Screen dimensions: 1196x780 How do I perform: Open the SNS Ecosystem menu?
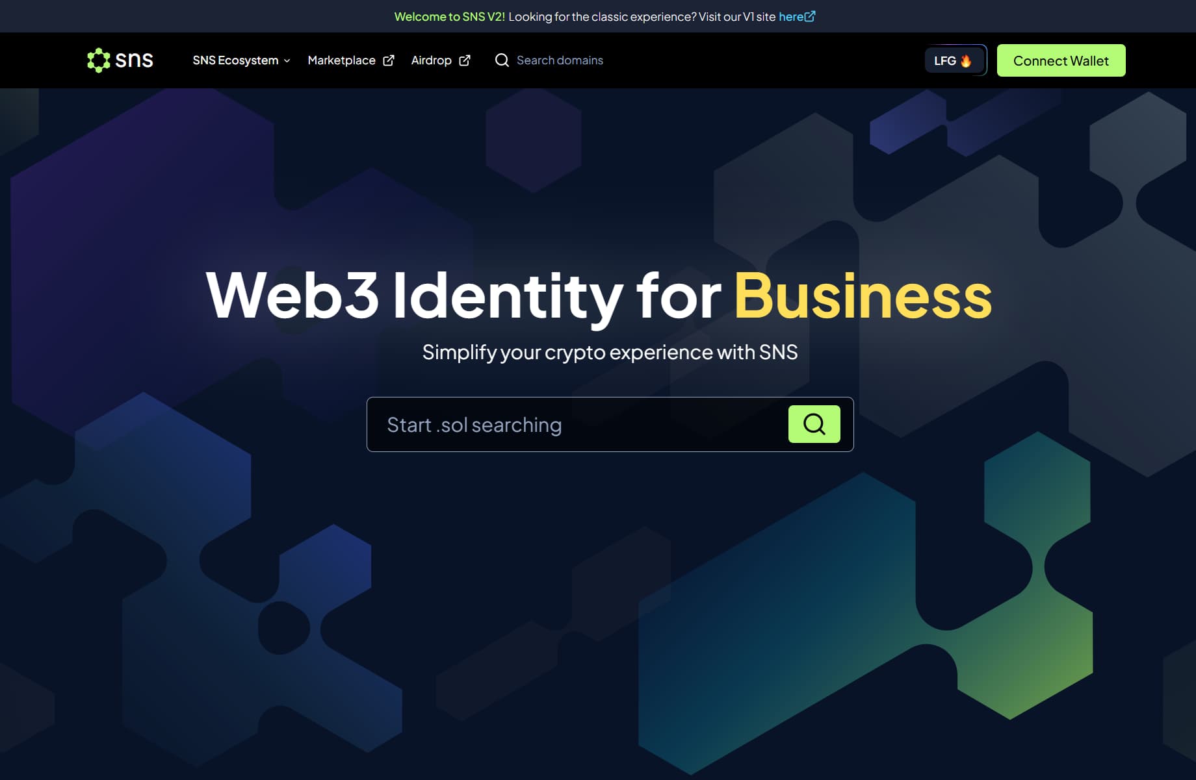(x=235, y=60)
